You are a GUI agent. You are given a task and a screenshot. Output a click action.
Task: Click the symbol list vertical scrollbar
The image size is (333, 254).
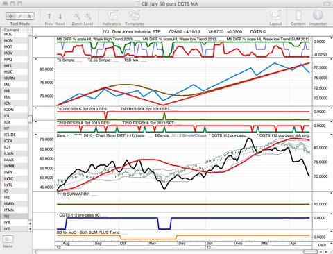point(30,119)
